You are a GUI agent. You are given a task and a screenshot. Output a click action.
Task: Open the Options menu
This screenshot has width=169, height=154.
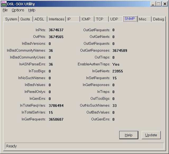click(x=18, y=10)
